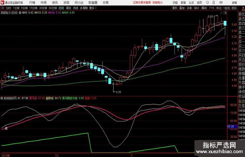Select the 日线 daily tab
This screenshot has height=157, width=245.
point(61,8)
